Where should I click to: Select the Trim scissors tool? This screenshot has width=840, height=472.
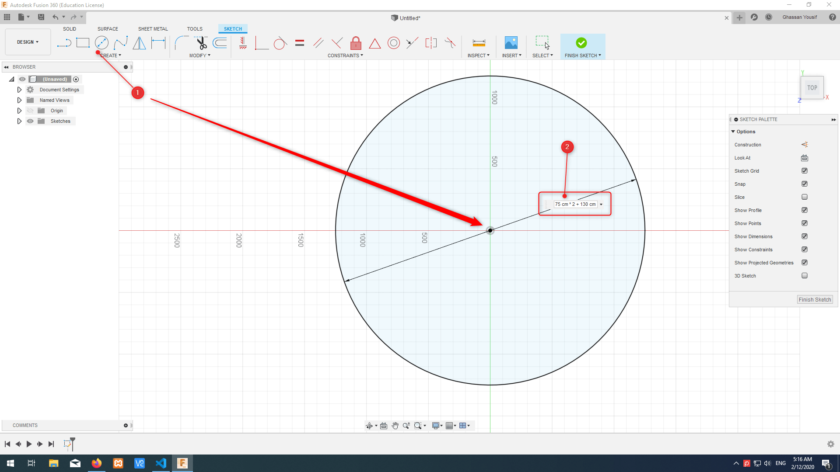pyautogui.click(x=201, y=43)
